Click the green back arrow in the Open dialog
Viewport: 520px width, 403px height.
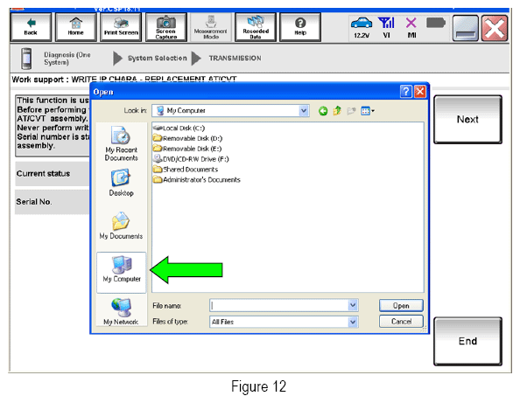click(323, 111)
